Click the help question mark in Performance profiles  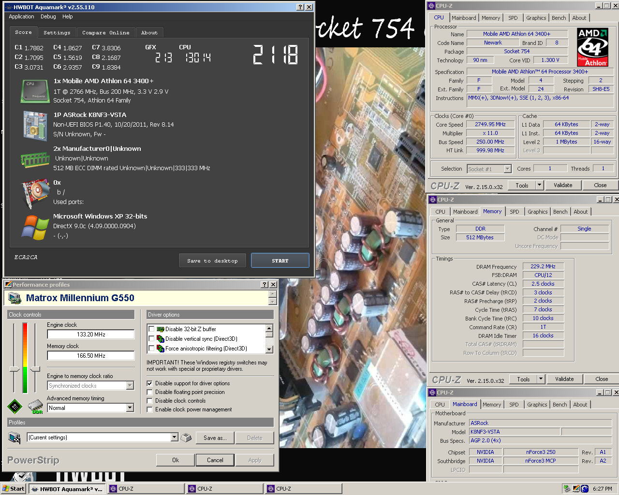tap(265, 285)
